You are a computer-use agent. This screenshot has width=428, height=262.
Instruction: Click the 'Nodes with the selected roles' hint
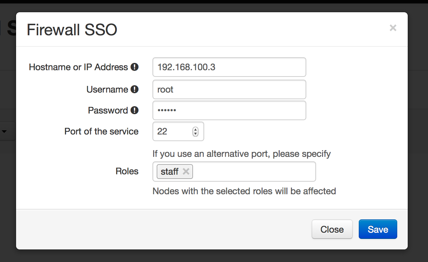click(x=244, y=191)
